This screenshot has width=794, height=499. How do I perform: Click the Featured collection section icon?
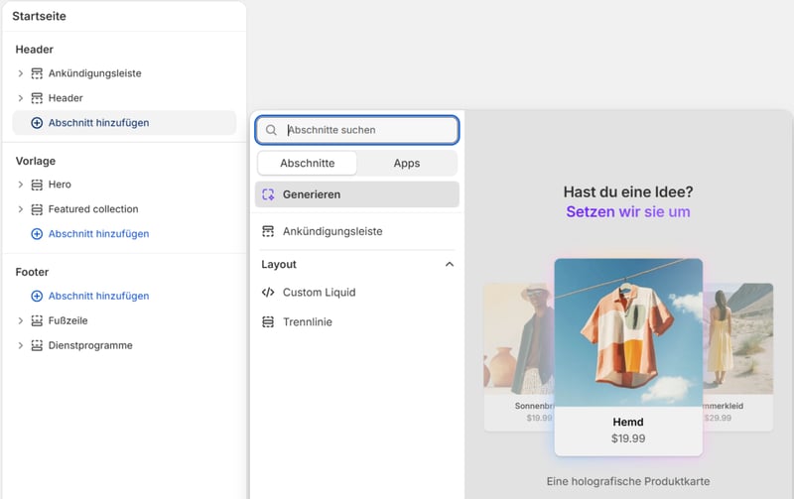(x=37, y=209)
